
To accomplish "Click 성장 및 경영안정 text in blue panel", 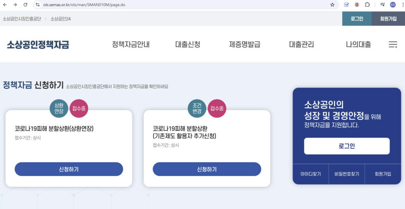I will point(334,115).
